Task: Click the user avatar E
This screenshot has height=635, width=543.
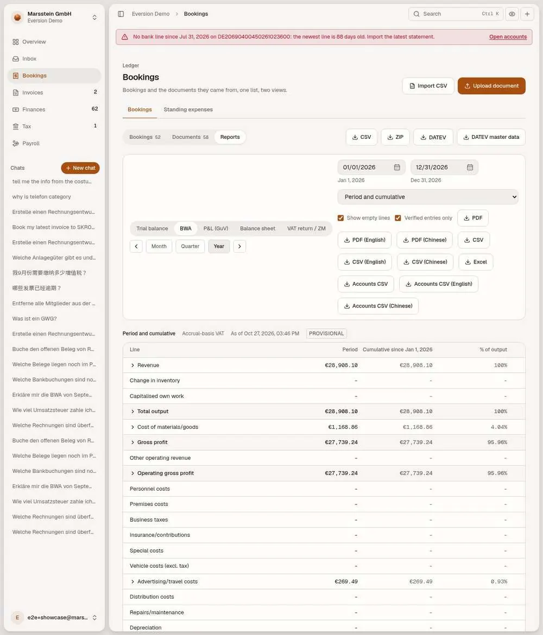Action: 17,618
